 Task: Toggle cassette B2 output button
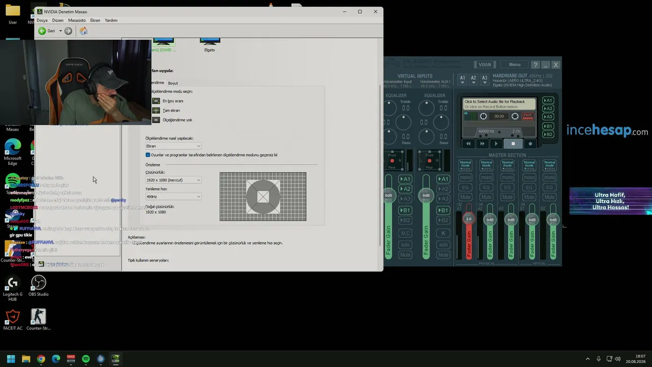coord(548,134)
